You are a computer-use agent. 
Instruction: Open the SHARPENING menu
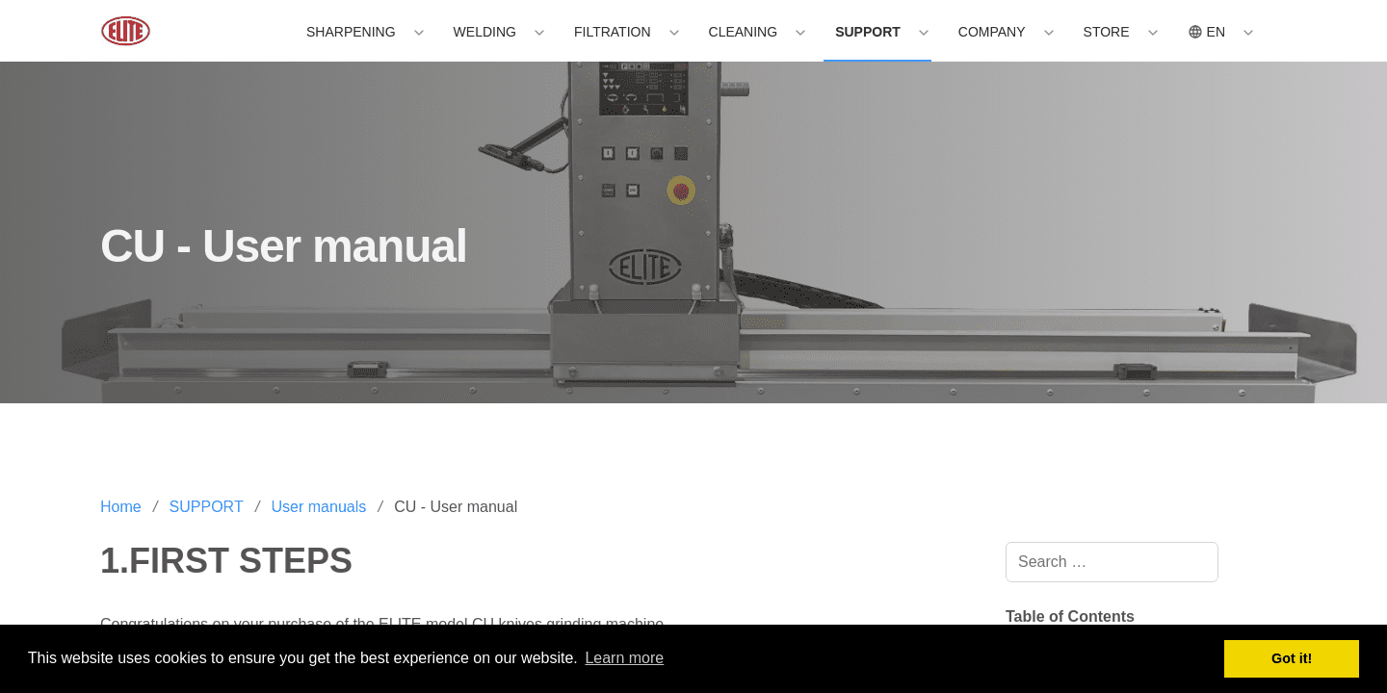tap(351, 32)
